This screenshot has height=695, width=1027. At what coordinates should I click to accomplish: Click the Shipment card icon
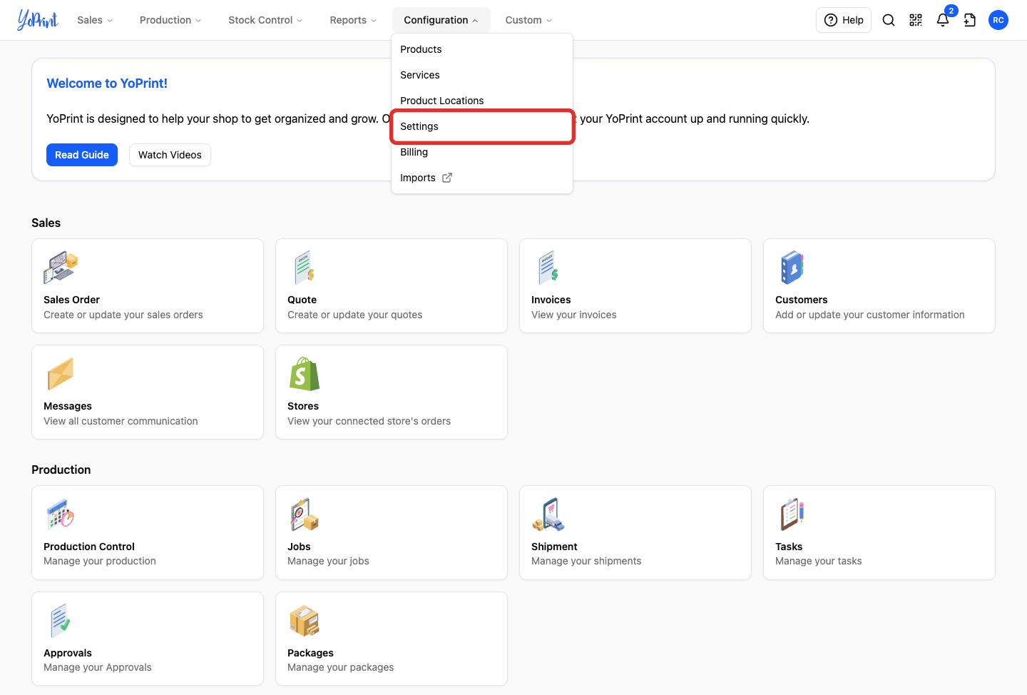pos(548,514)
